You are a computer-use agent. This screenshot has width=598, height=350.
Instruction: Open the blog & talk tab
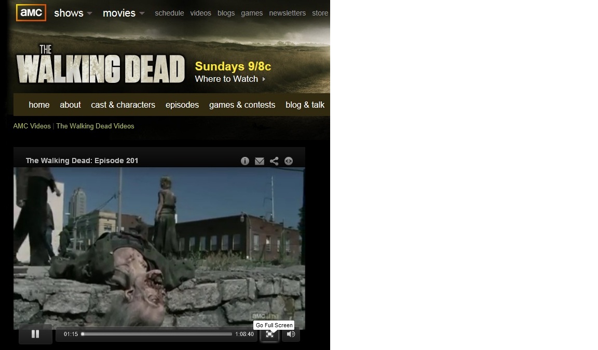click(305, 105)
